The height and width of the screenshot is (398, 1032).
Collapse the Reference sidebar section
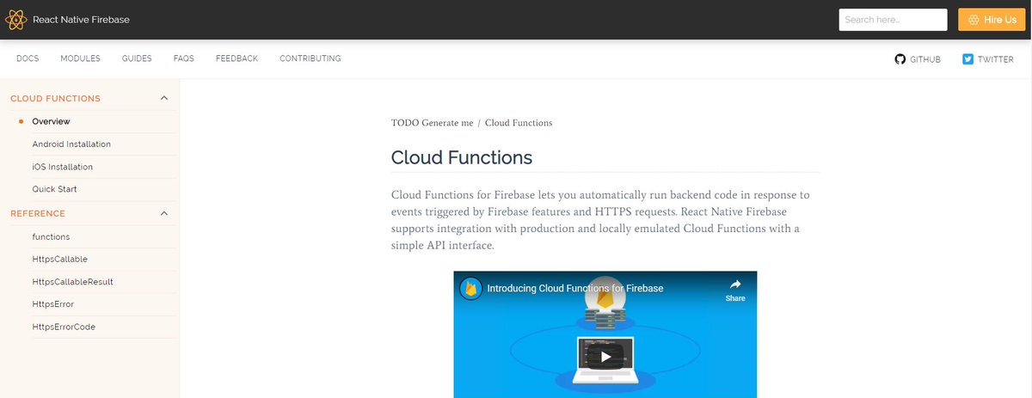coord(164,213)
